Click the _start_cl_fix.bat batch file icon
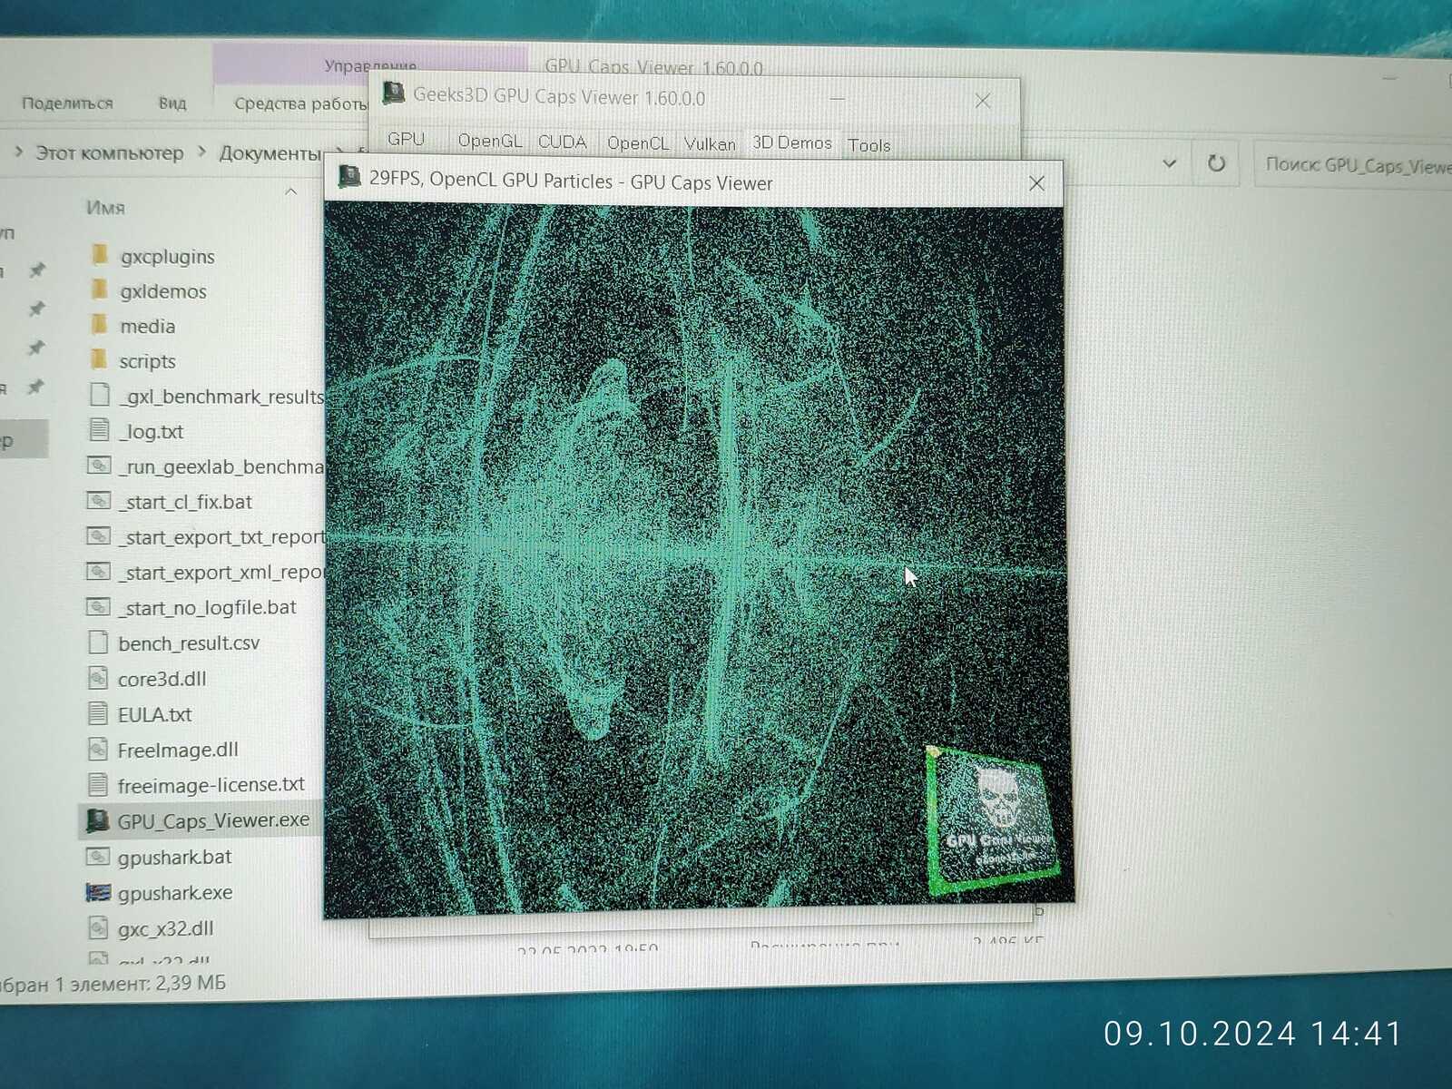 point(98,500)
